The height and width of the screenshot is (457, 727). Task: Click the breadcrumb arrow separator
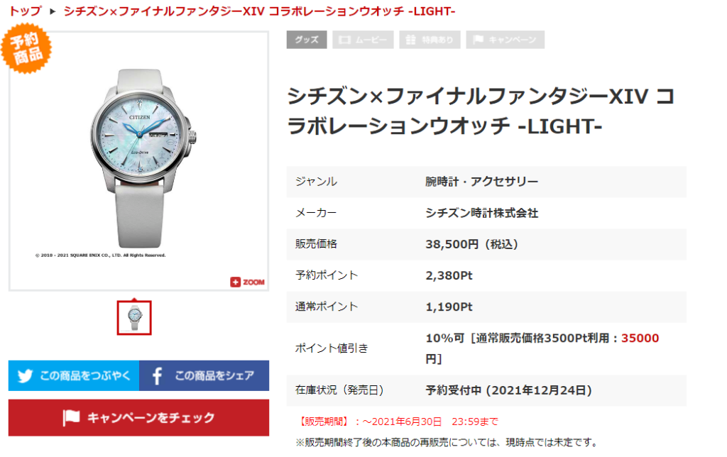click(x=53, y=11)
